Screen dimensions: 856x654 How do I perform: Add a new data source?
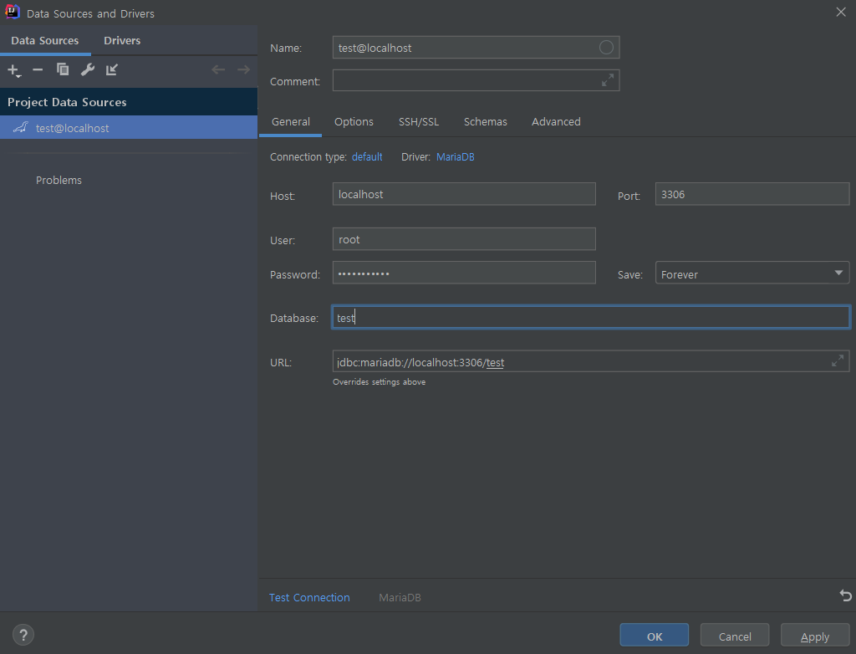(x=11, y=70)
